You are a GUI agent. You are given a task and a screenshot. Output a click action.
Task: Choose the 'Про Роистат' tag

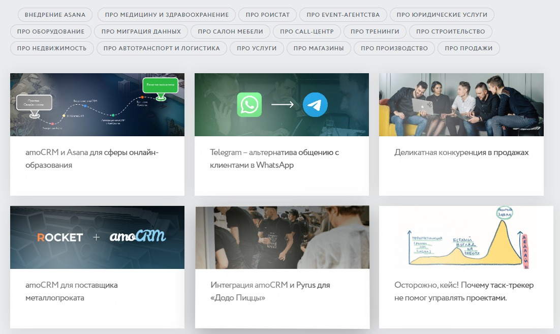click(x=267, y=15)
